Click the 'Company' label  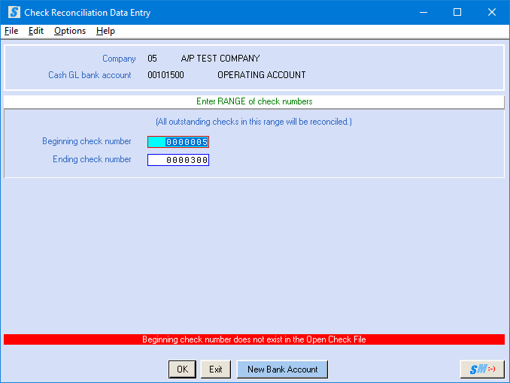coord(119,59)
